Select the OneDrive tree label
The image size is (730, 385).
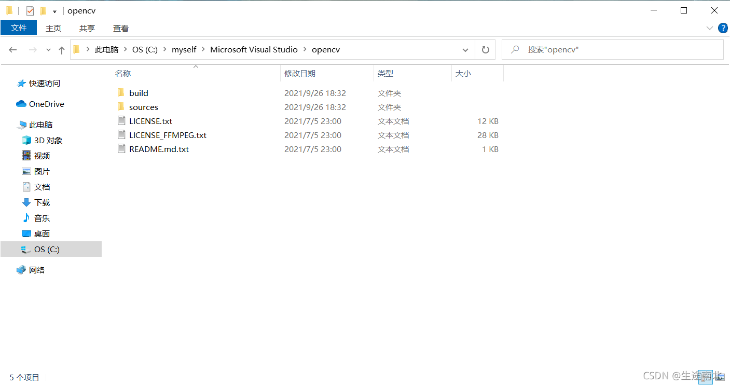(x=47, y=104)
